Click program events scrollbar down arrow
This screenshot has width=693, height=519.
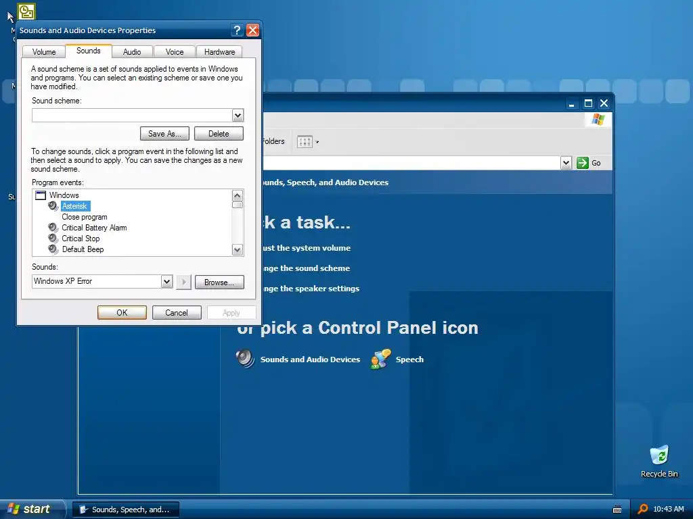tap(238, 250)
